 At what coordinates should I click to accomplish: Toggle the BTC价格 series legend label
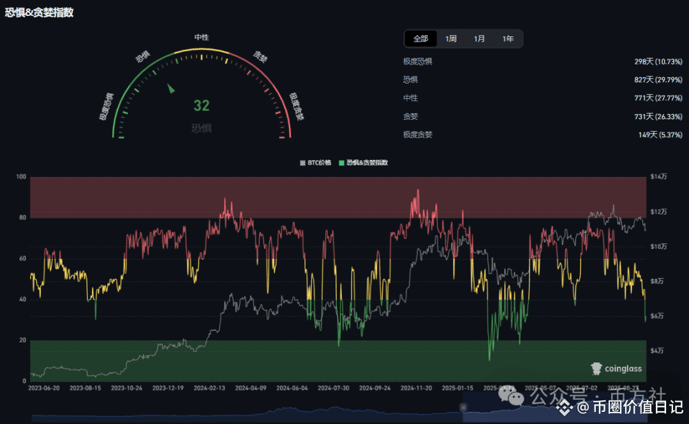point(319,163)
